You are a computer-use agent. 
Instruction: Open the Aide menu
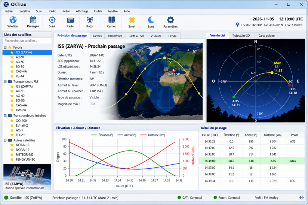pyautogui.click(x=127, y=11)
